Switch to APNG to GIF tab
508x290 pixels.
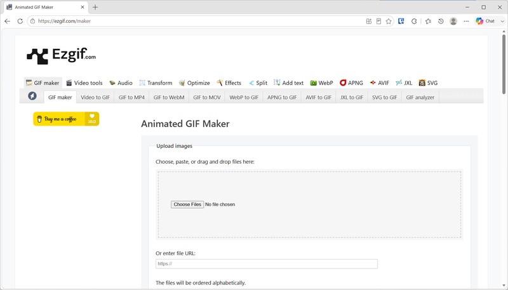tap(282, 97)
